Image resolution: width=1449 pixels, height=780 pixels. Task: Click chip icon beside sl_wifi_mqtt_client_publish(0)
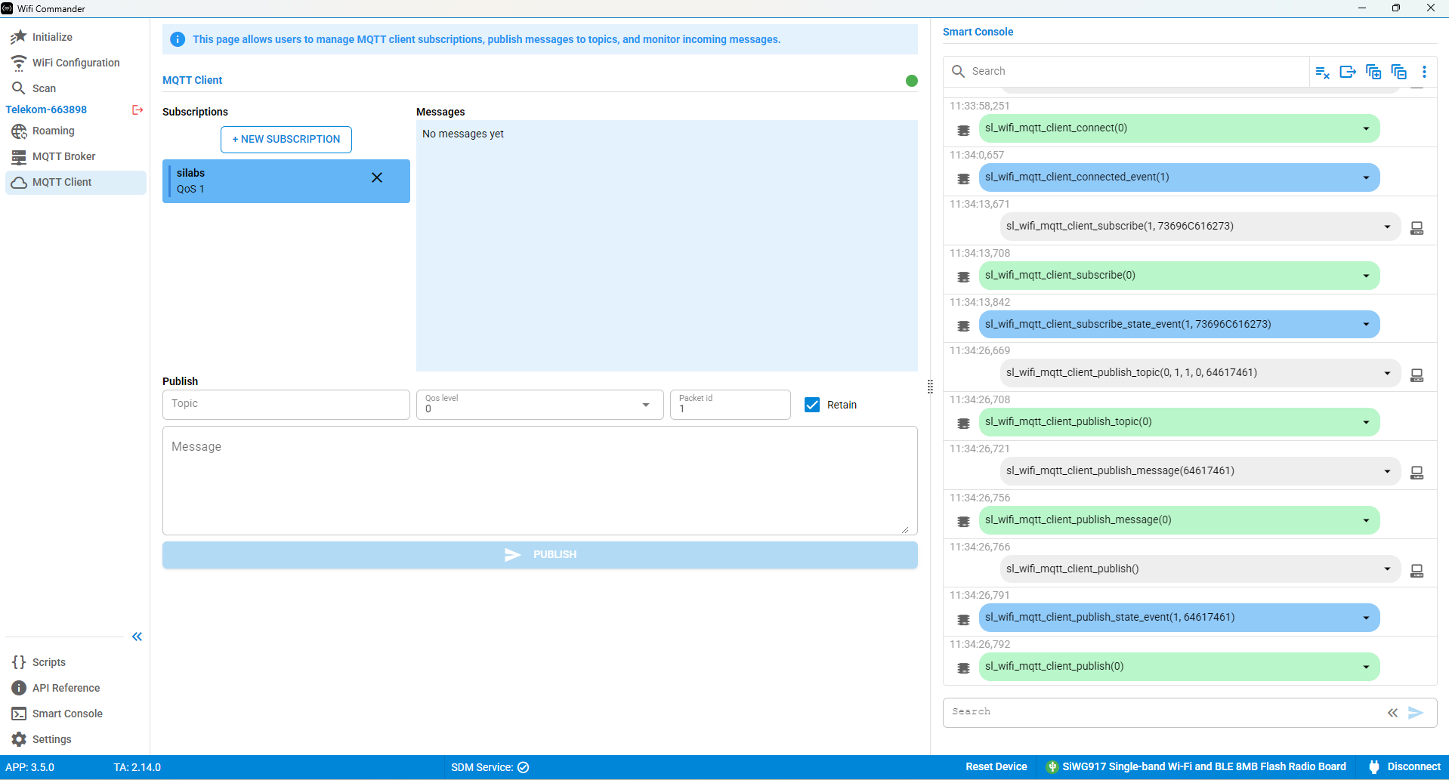pos(963,668)
